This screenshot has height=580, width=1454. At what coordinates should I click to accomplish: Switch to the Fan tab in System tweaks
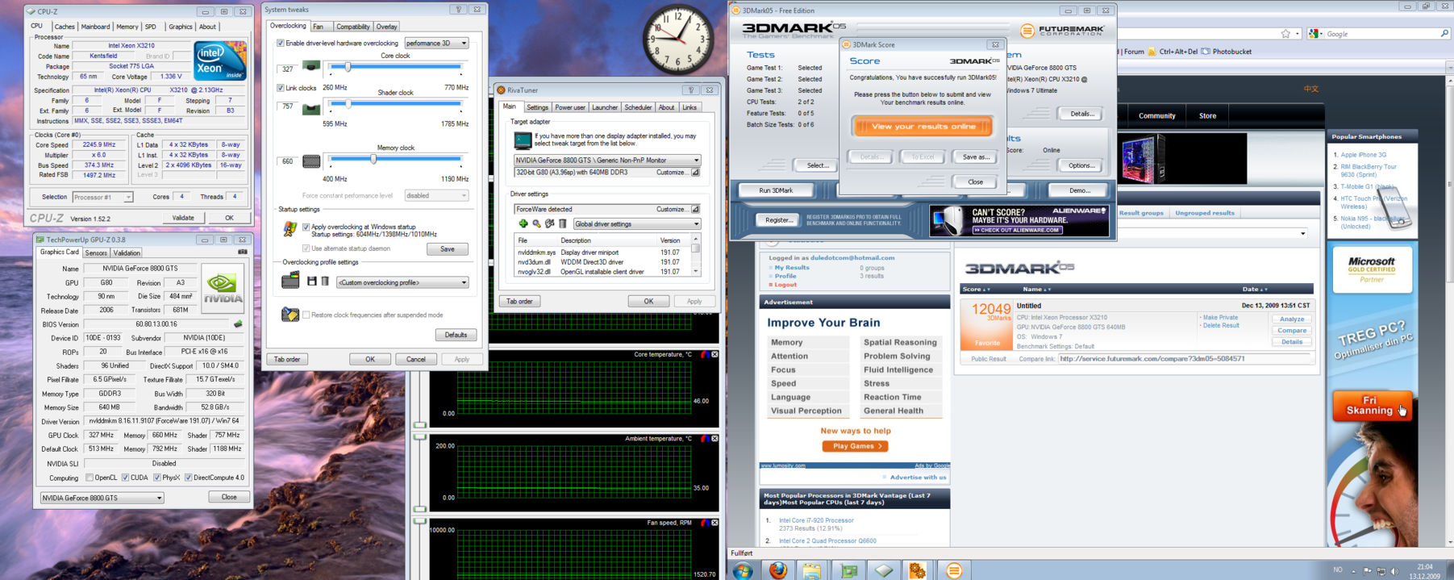[x=319, y=27]
